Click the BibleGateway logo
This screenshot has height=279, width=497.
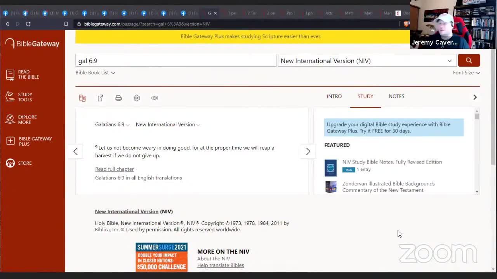pos(33,43)
